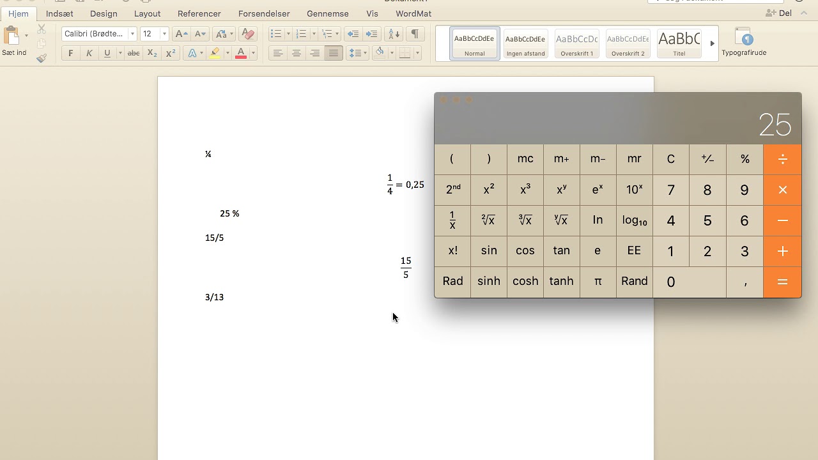Align text left

click(x=278, y=54)
